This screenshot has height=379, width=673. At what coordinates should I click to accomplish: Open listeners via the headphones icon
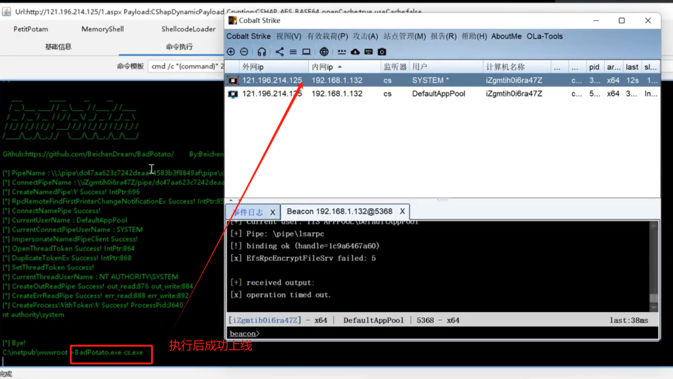coord(262,52)
